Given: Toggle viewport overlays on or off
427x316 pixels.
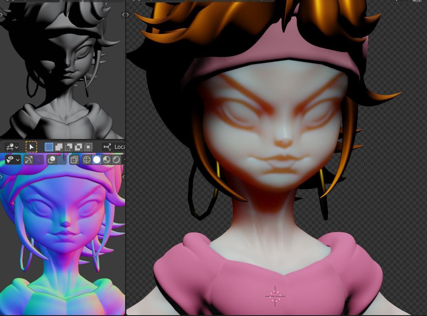Looking at the screenshot, I should (51, 160).
